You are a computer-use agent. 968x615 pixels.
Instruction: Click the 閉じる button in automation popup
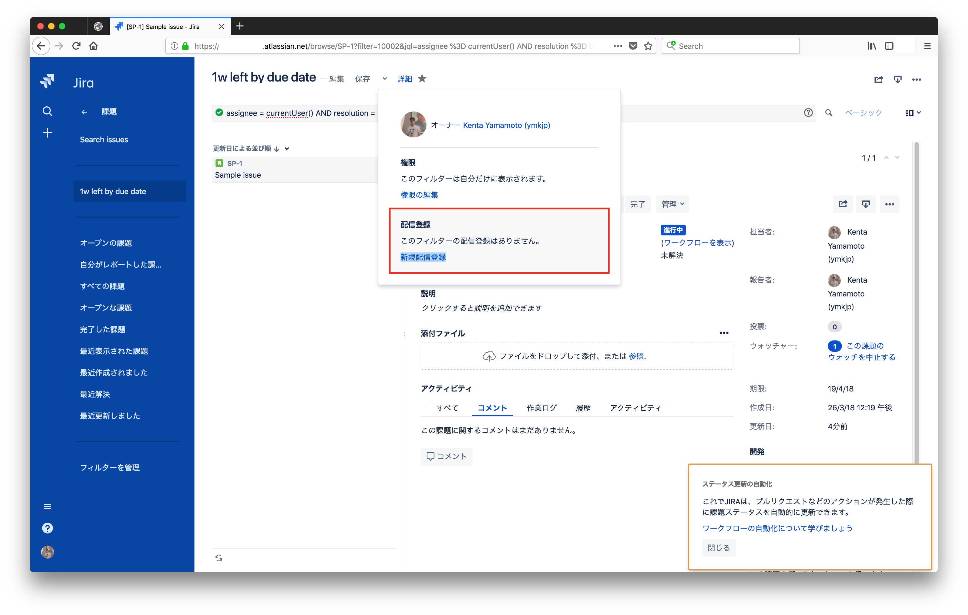click(718, 548)
